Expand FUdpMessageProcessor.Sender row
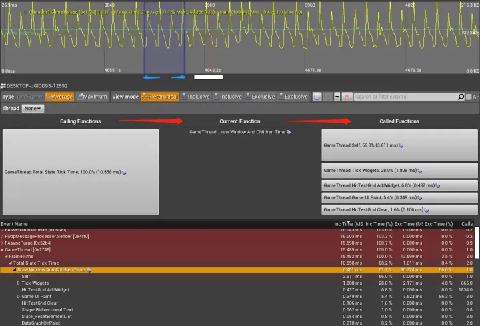This screenshot has height=326, width=480. (x=2, y=236)
